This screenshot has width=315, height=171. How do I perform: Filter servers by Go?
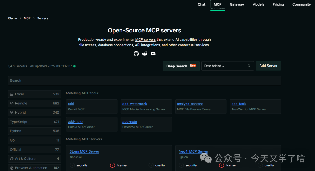point(34,140)
